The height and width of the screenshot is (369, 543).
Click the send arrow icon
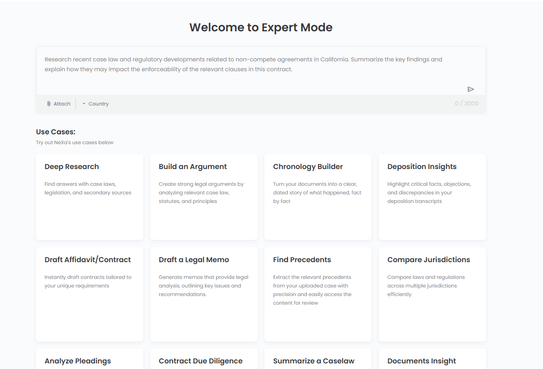click(x=471, y=89)
